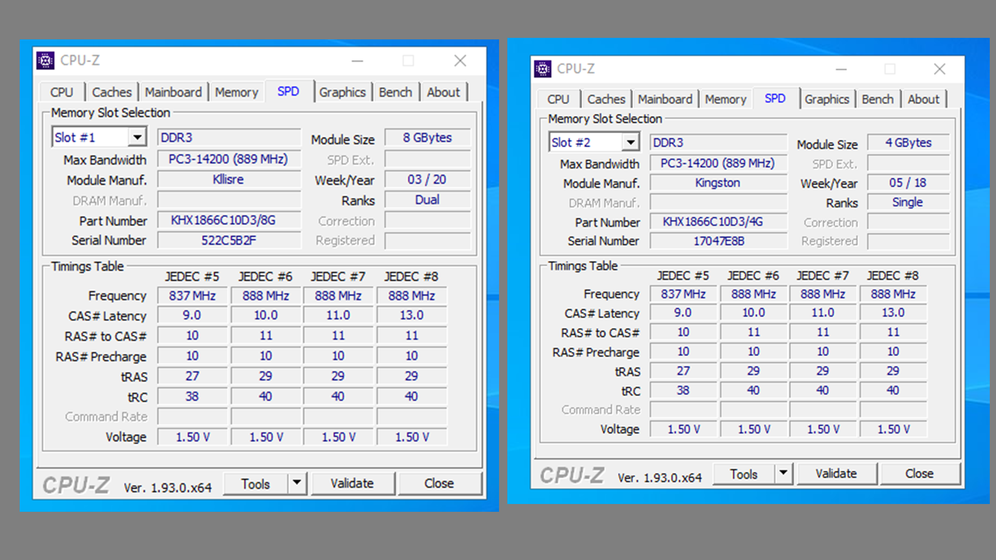
Task: Click DDR3 memory type field in right window
Action: point(718,143)
